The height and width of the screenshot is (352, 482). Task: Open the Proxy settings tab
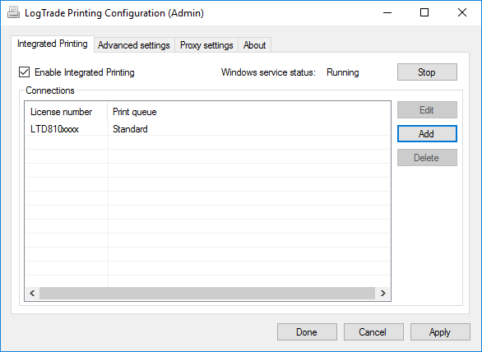click(x=206, y=45)
